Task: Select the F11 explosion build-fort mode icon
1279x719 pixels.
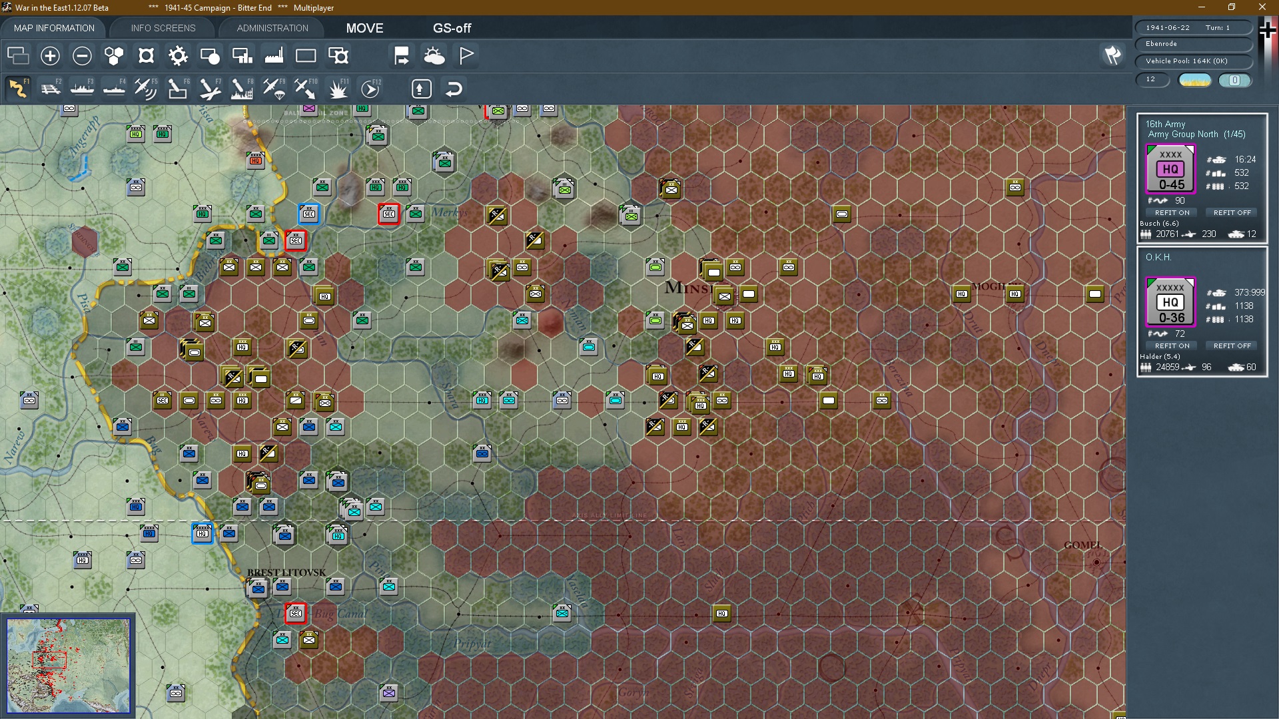Action: point(338,89)
